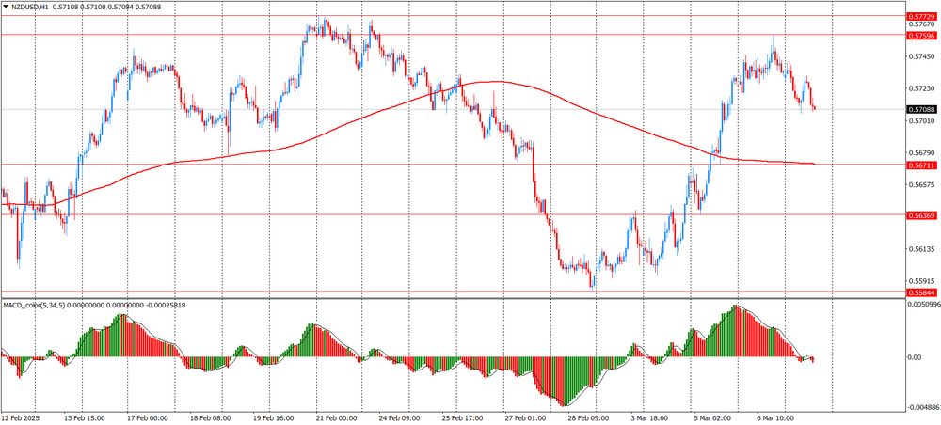Click the 17 Feb 00:00 time label

(146, 417)
